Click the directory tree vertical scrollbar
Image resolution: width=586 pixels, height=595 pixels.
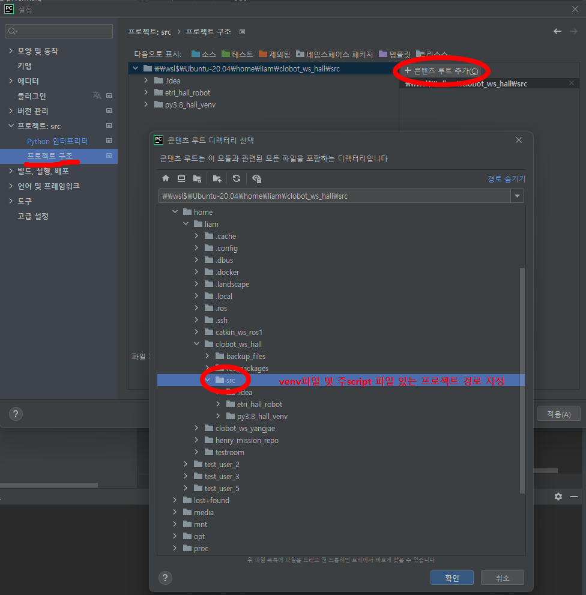pos(522,381)
